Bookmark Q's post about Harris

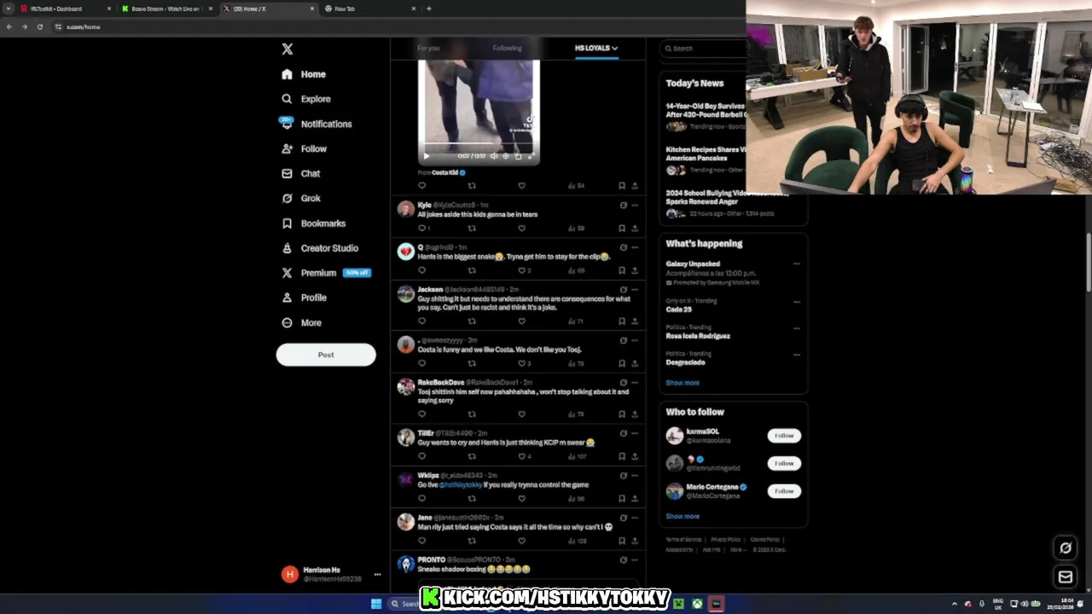(x=622, y=270)
